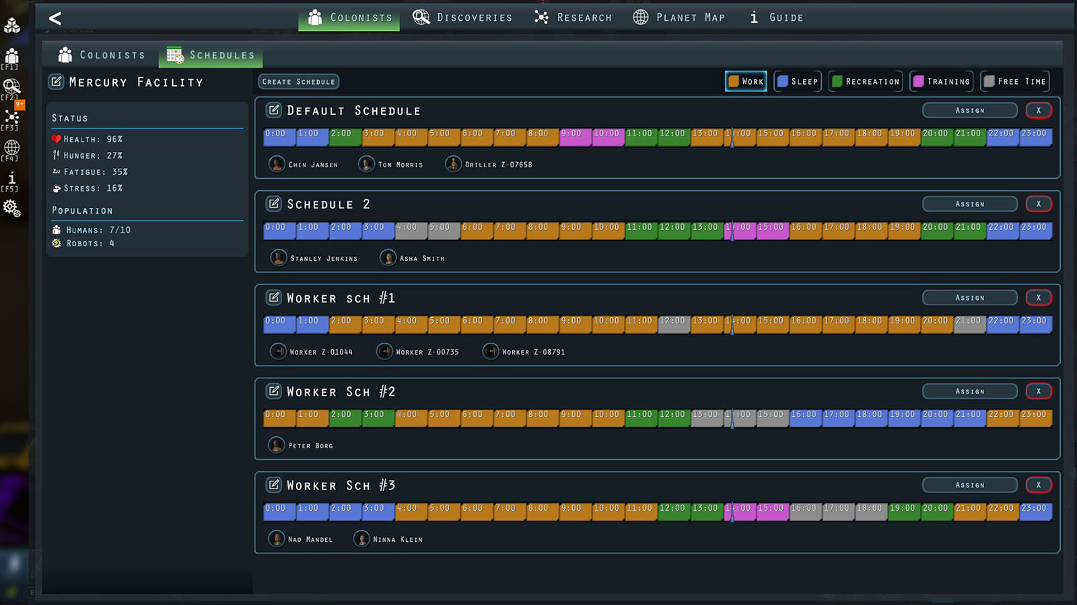This screenshot has width=1077, height=605.
Task: Click 17:00 slot in Worker Sch #3
Action: point(839,511)
